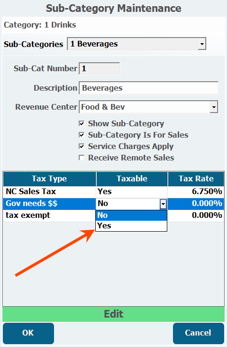The width and height of the screenshot is (227, 347).
Task: Disable Service Charges Apply checkbox
Action: pos(82,146)
